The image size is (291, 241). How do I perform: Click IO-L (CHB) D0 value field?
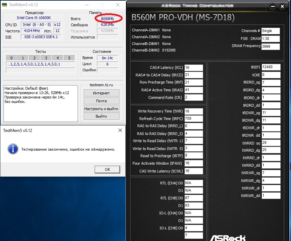194,228
